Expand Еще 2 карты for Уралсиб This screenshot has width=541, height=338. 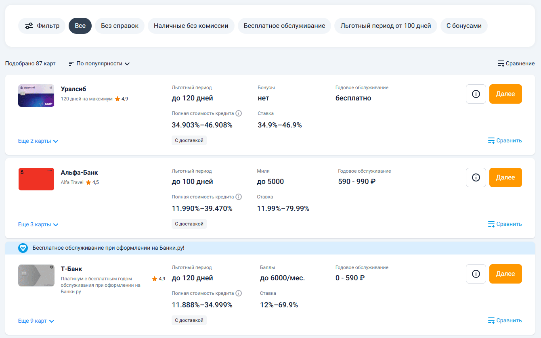[38, 141]
